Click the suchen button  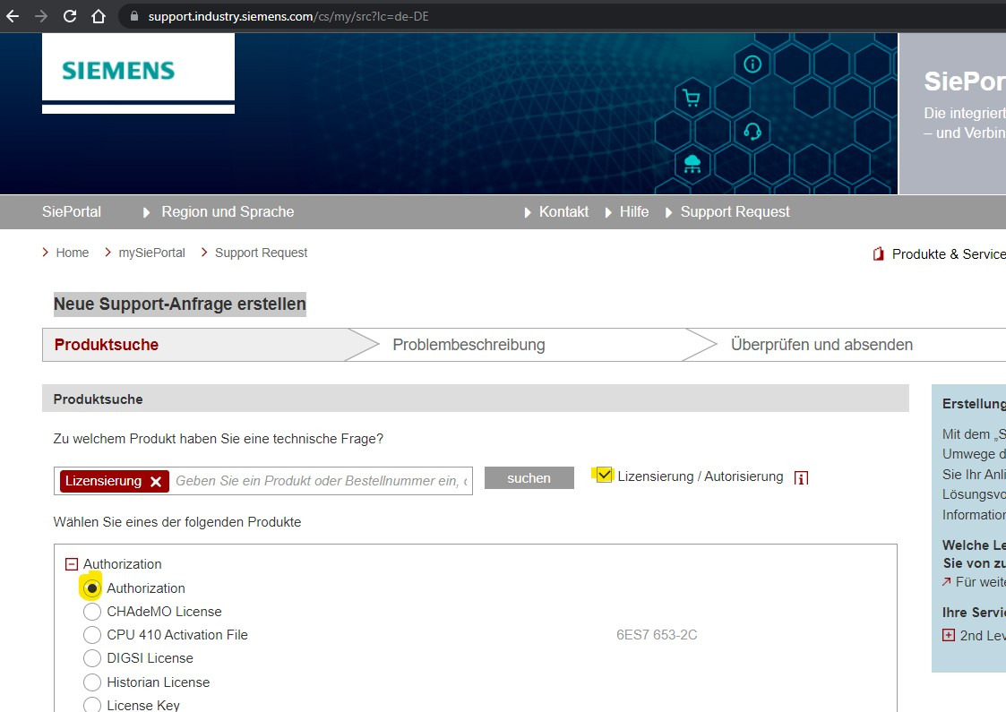[529, 478]
